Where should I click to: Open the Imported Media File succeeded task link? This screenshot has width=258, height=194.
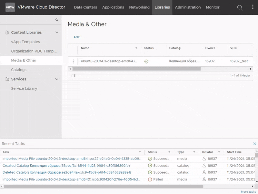72,159
